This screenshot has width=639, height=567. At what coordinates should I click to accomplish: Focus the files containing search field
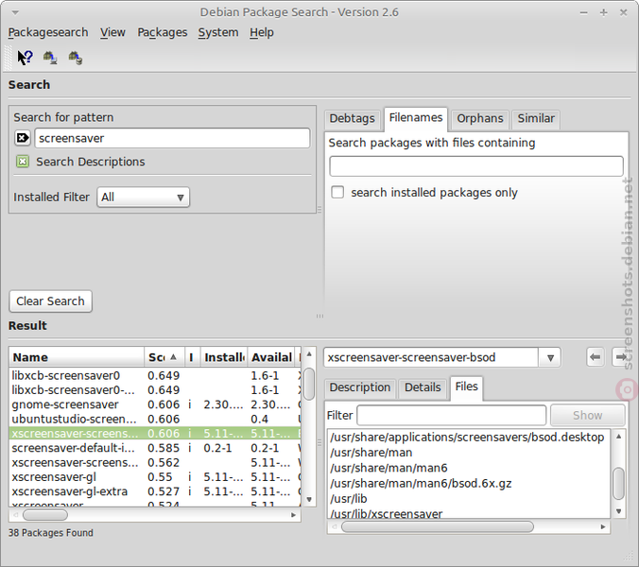476,166
